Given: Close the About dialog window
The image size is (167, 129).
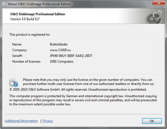Looking at the screenshot, I should coord(159,3).
